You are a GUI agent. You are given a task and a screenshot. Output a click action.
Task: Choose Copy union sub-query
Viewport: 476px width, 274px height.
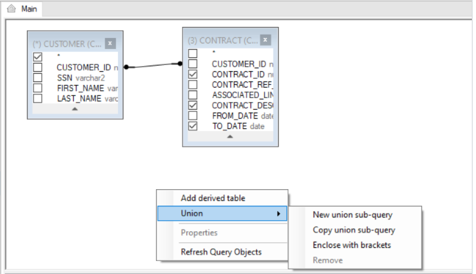click(x=354, y=230)
